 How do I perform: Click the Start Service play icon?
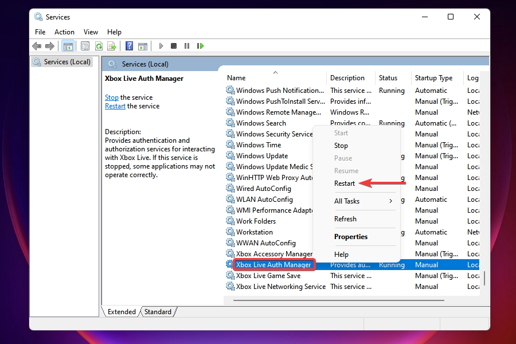[x=161, y=46]
